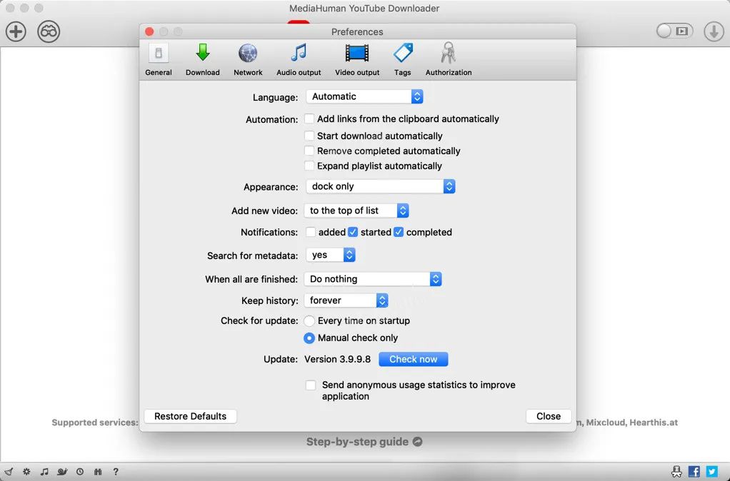Click the download-all arrow icon in main window
This screenshot has width=730, height=481.
pyautogui.click(x=714, y=31)
